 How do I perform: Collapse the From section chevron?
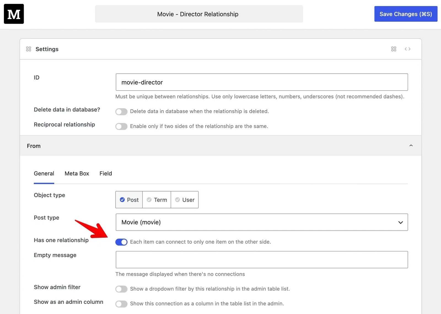pos(411,146)
